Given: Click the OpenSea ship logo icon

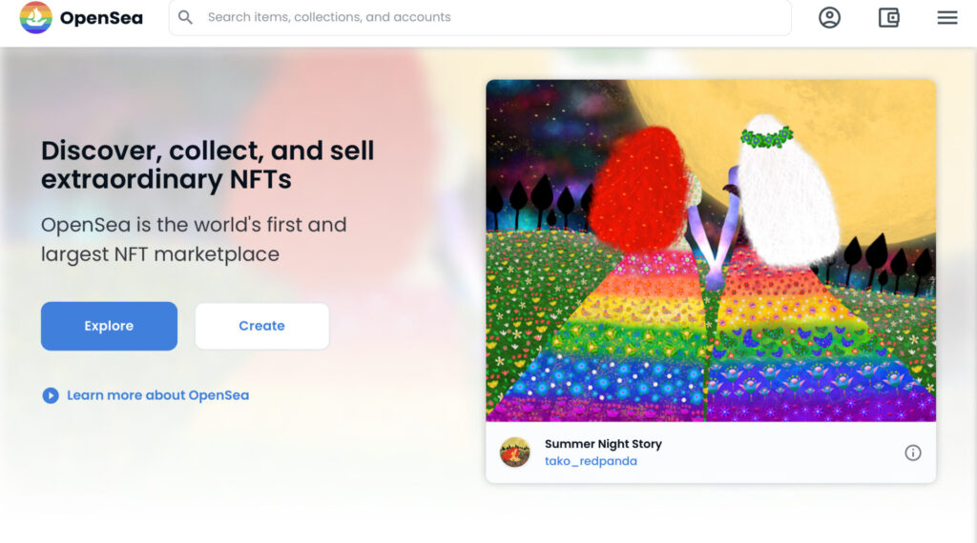Looking at the screenshot, I should coord(35,17).
